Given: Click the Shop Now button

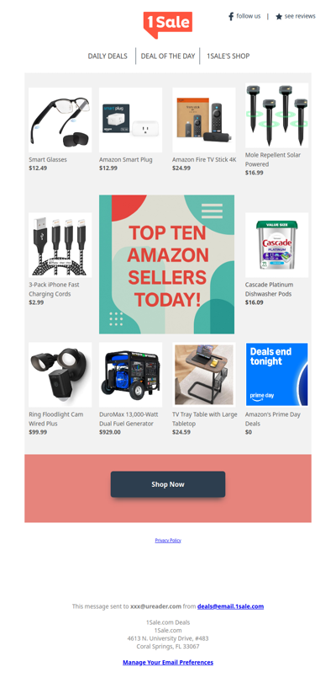Looking at the screenshot, I should tap(168, 484).
